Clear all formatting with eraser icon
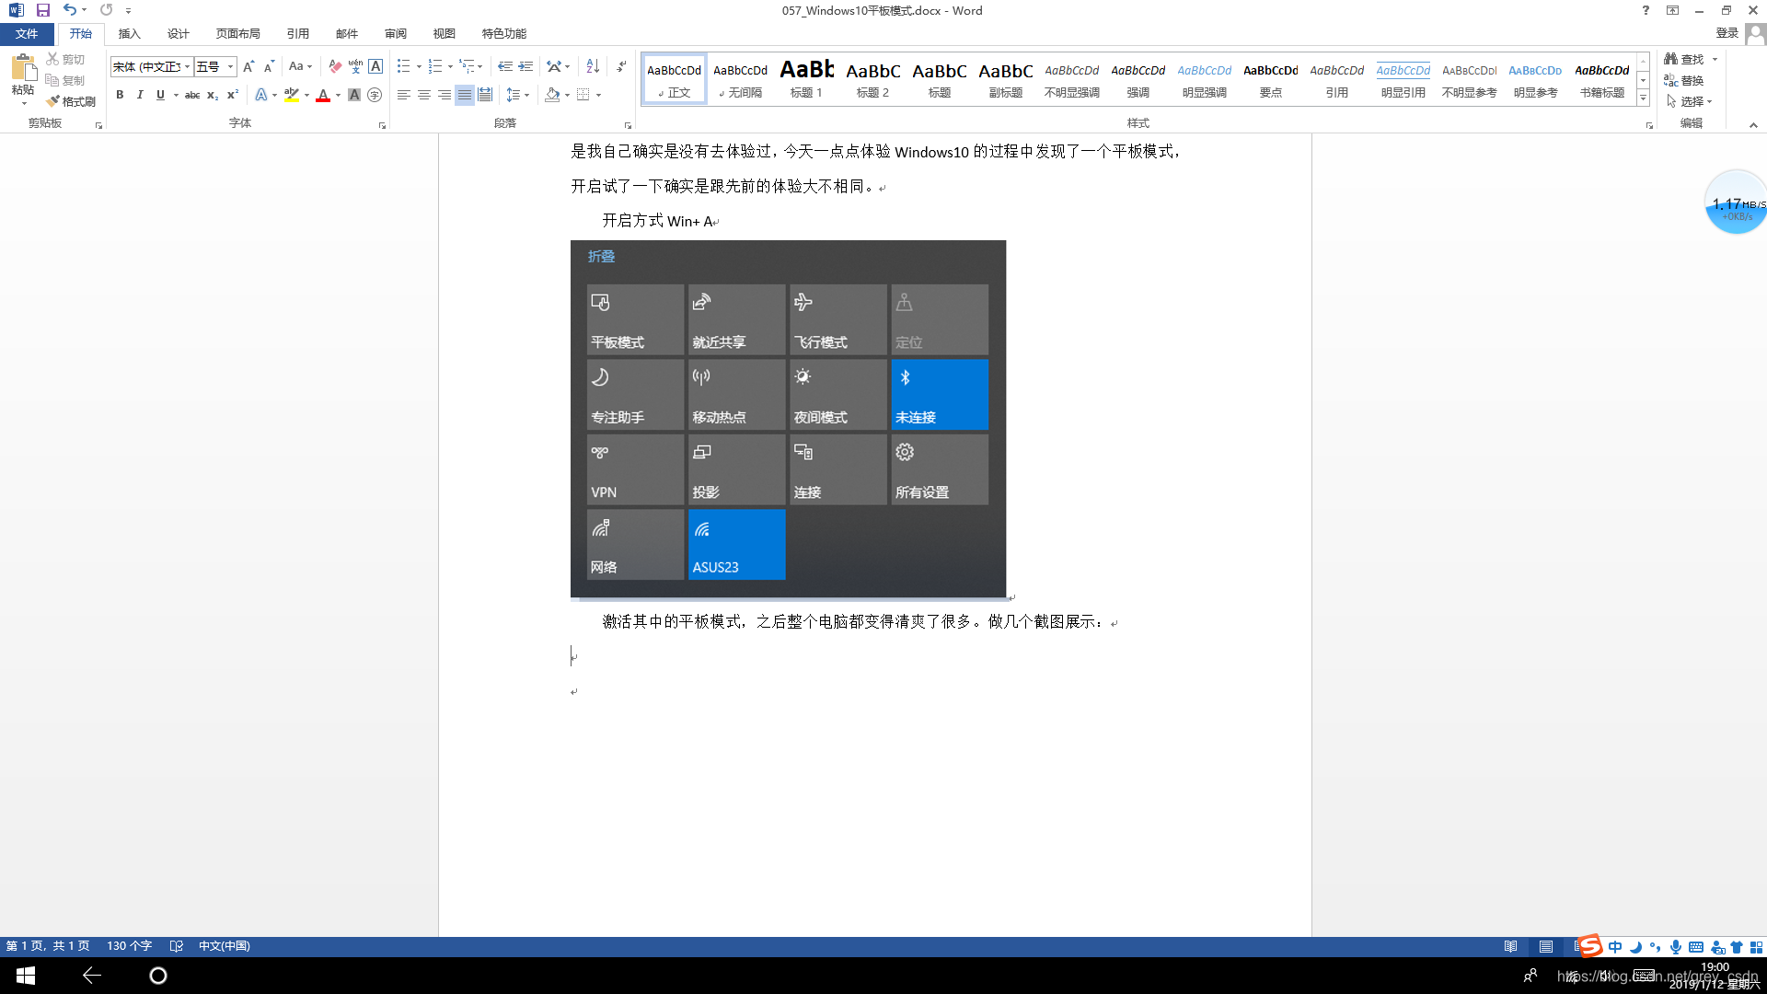Screen dimensions: 1767x994 335,66
